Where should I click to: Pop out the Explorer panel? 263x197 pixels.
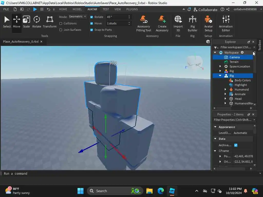point(249,42)
